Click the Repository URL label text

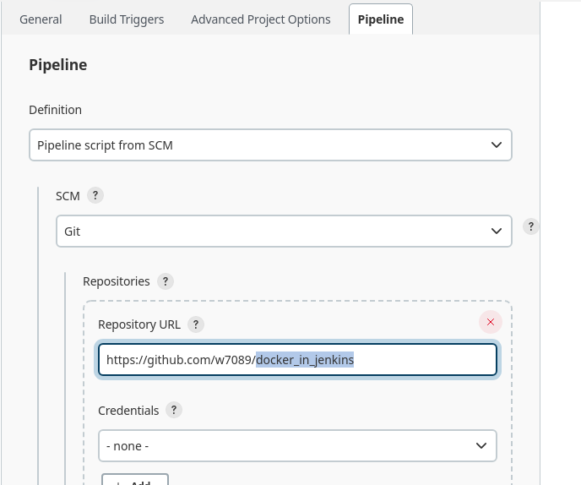[139, 324]
